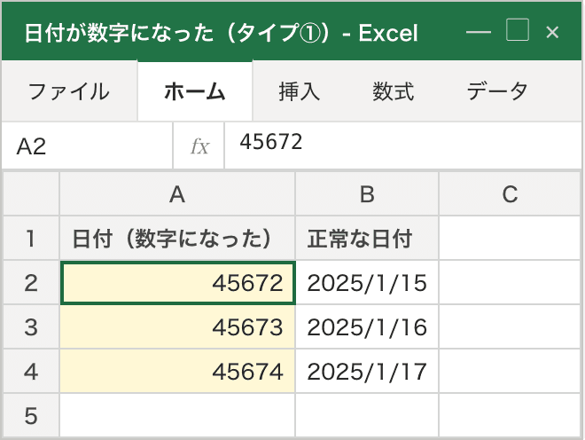Select the column B header
Screen dimensions: 585x440
coord(367,194)
